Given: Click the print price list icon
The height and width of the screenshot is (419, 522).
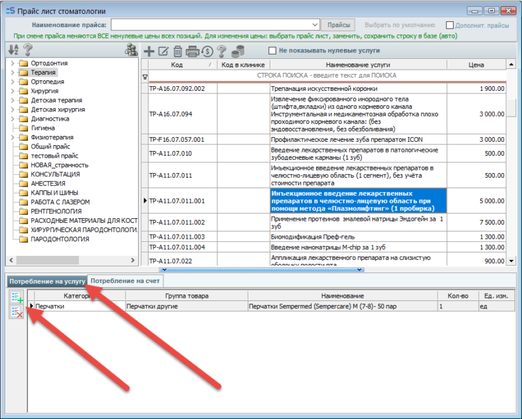Looking at the screenshot, I should (193, 51).
